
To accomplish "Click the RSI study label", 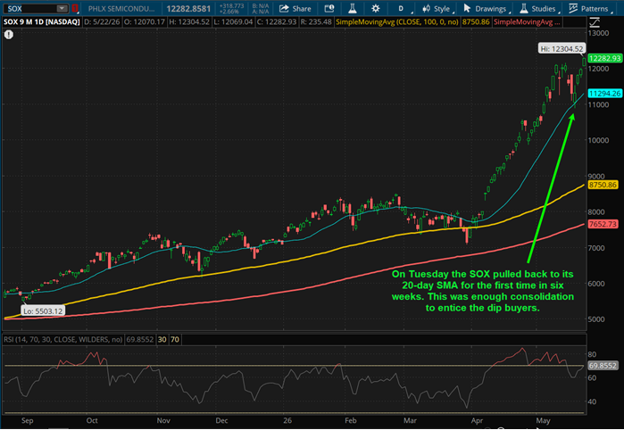I will [x=62, y=339].
